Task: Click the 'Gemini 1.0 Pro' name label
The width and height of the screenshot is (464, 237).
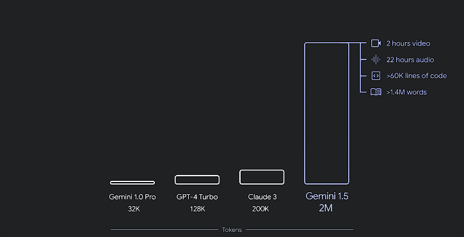Action: (x=132, y=197)
